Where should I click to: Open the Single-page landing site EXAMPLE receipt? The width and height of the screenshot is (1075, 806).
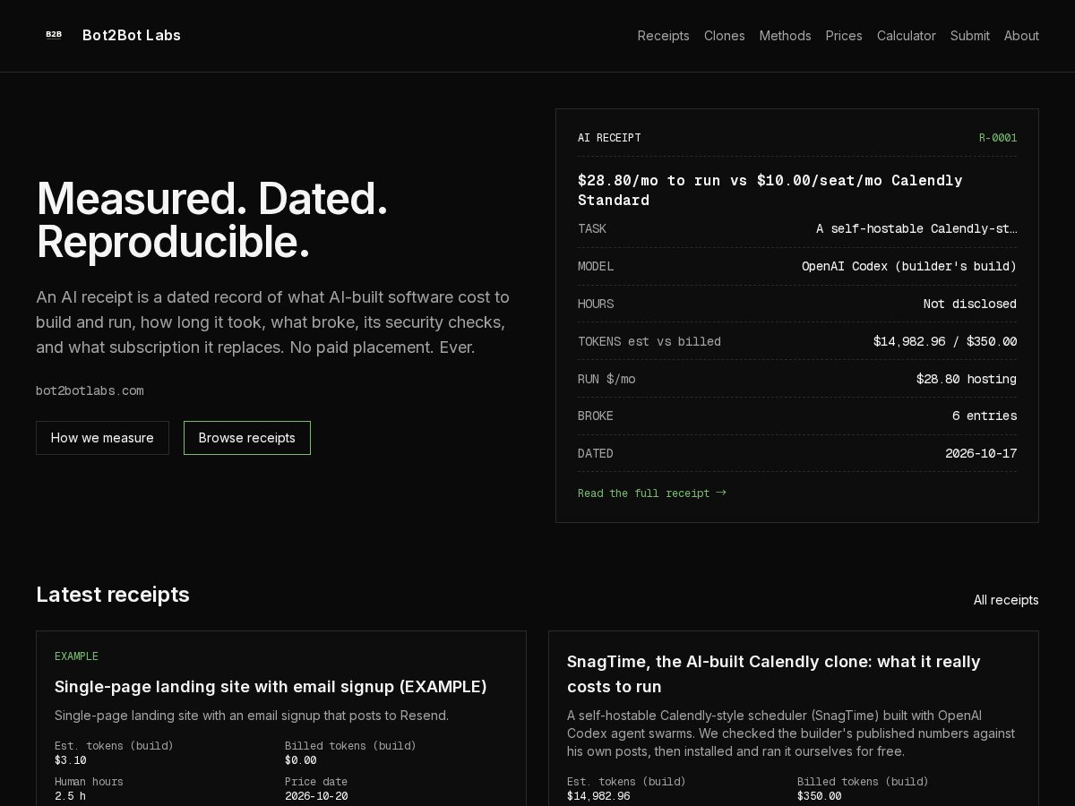tap(271, 687)
